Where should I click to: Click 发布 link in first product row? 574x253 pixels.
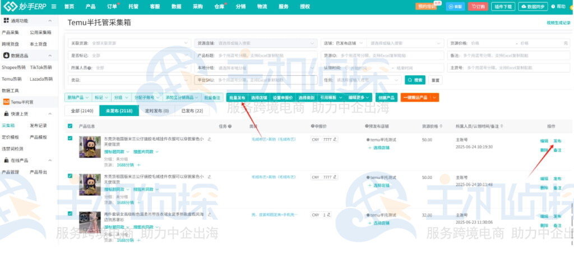pos(557,141)
